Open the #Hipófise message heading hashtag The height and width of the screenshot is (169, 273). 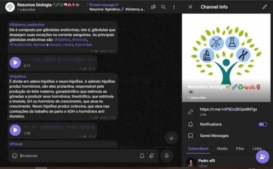[18, 76]
